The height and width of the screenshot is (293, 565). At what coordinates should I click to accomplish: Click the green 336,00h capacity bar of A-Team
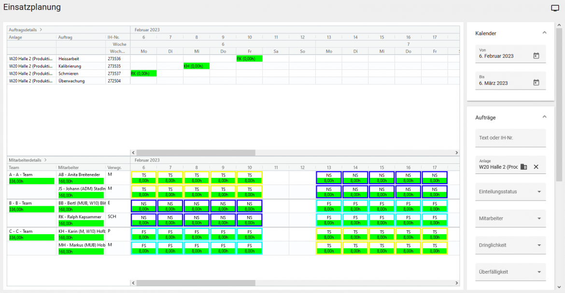tap(30, 181)
